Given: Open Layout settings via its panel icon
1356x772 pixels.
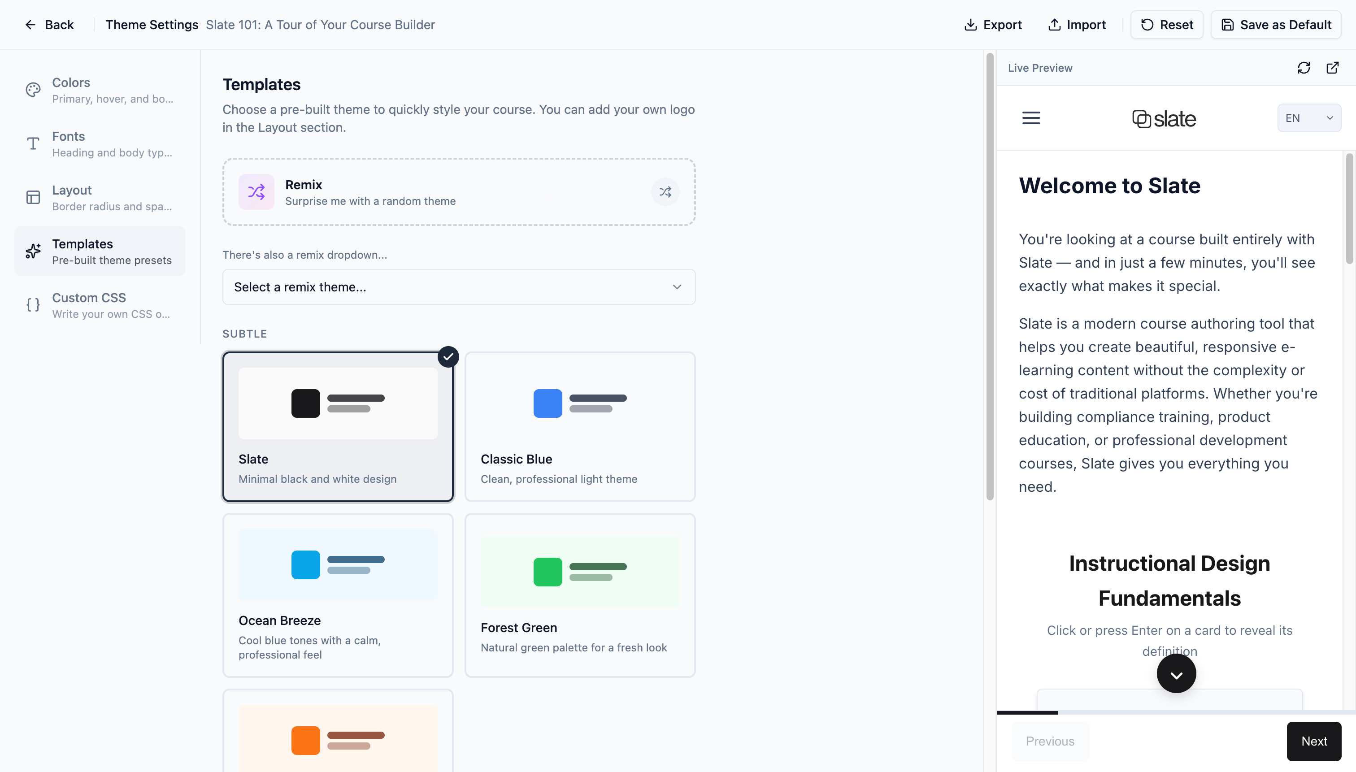Looking at the screenshot, I should coord(32,197).
